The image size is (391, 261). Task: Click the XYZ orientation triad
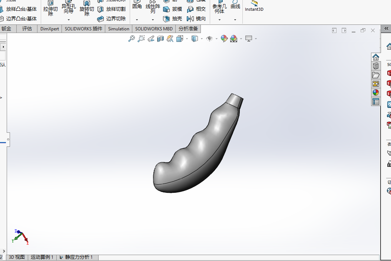(x=20, y=237)
